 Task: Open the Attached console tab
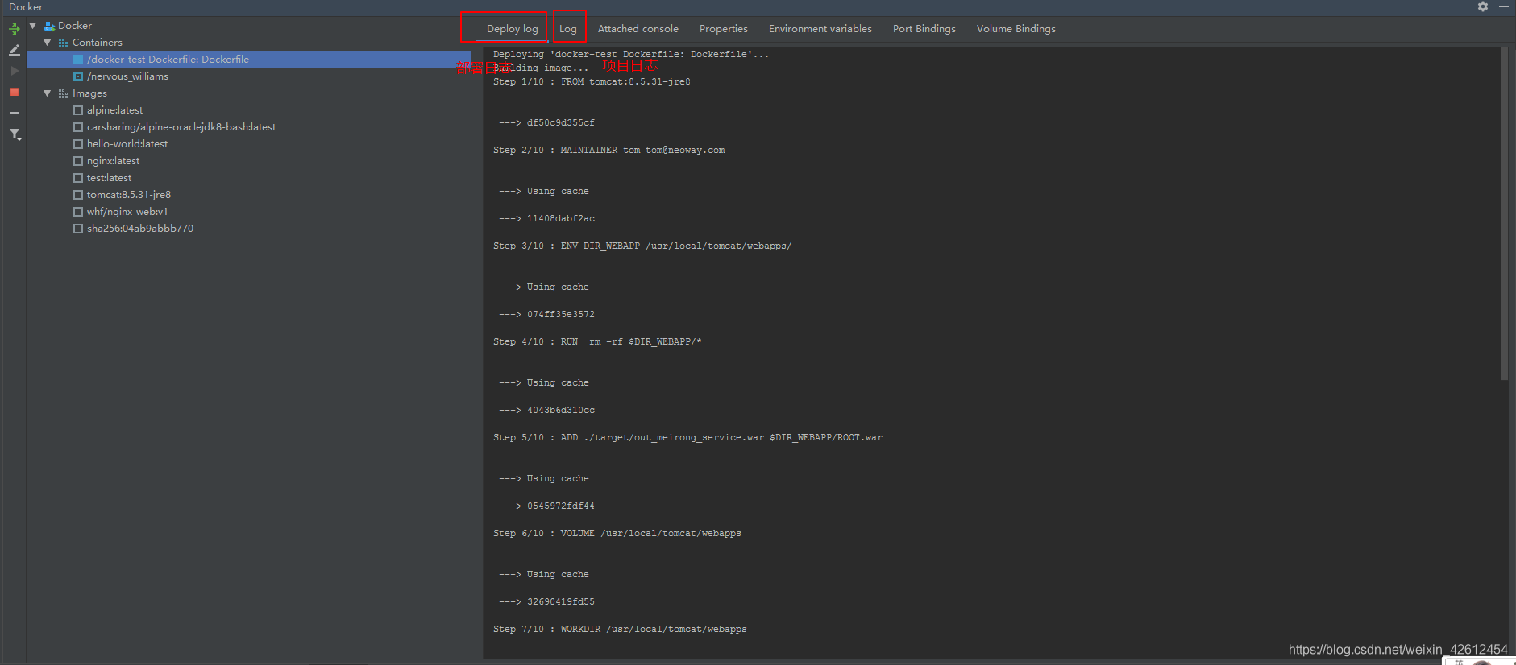pyautogui.click(x=638, y=29)
